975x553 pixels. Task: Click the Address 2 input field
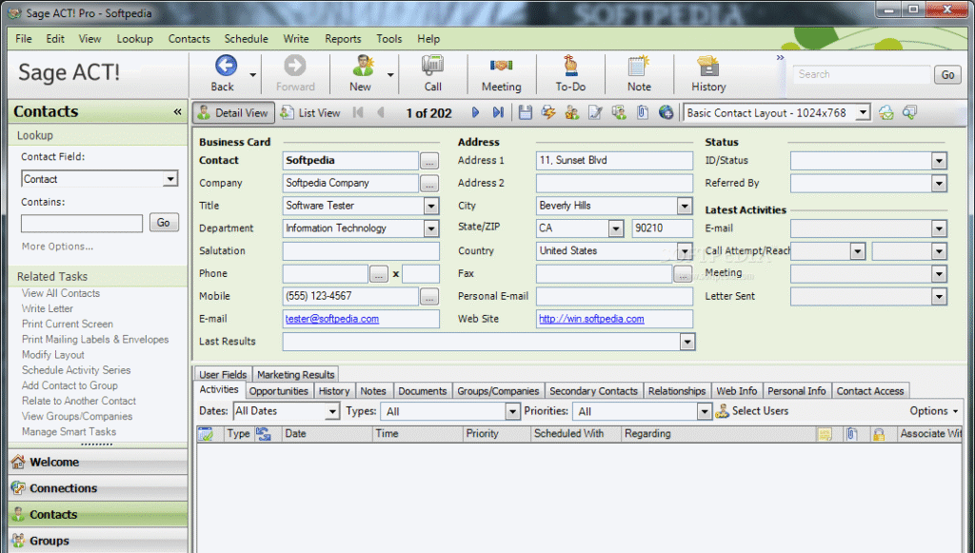(x=614, y=184)
